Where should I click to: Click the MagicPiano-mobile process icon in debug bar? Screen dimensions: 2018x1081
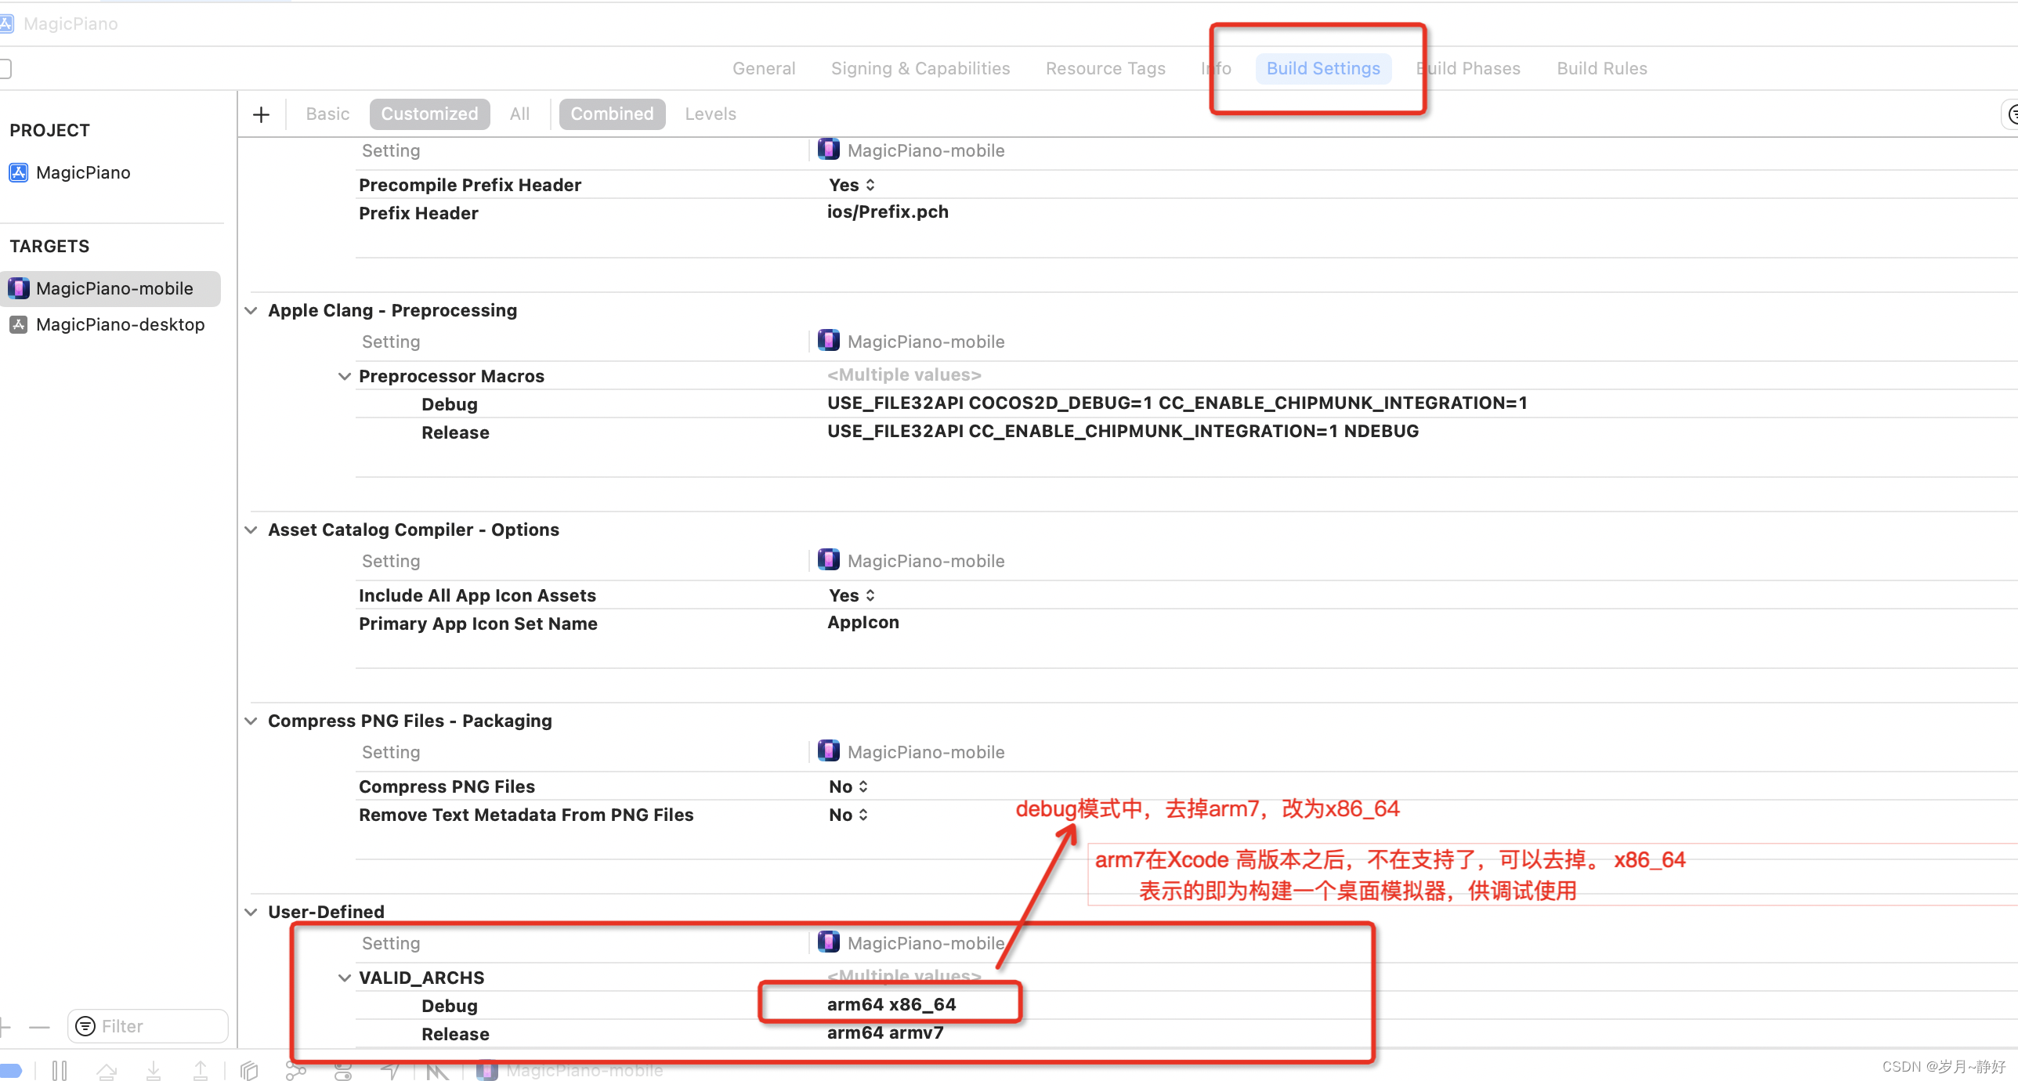487,1070
